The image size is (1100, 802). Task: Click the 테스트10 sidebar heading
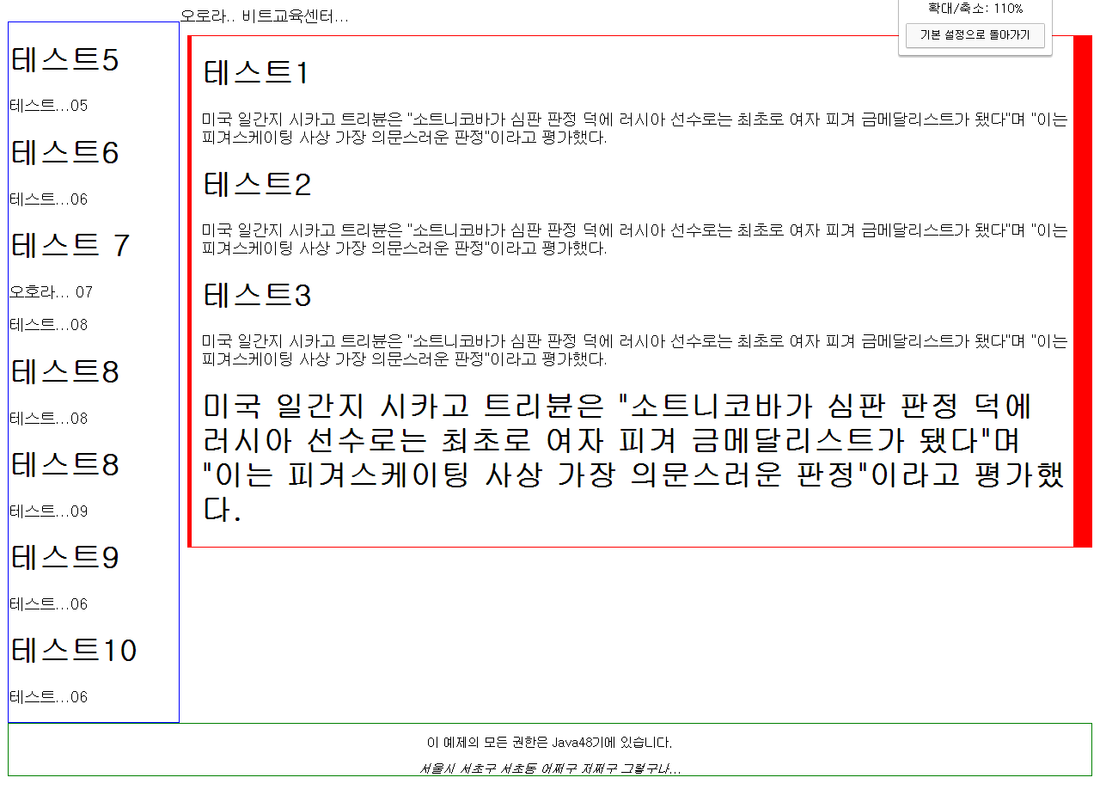coord(73,651)
